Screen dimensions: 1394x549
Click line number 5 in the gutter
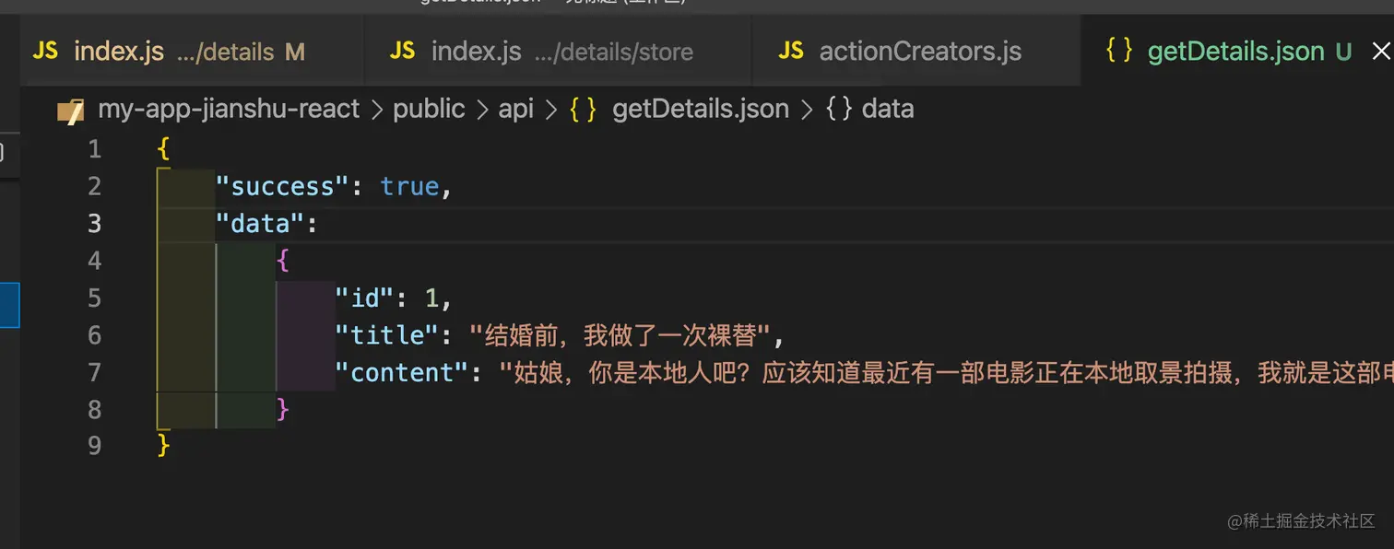94,298
